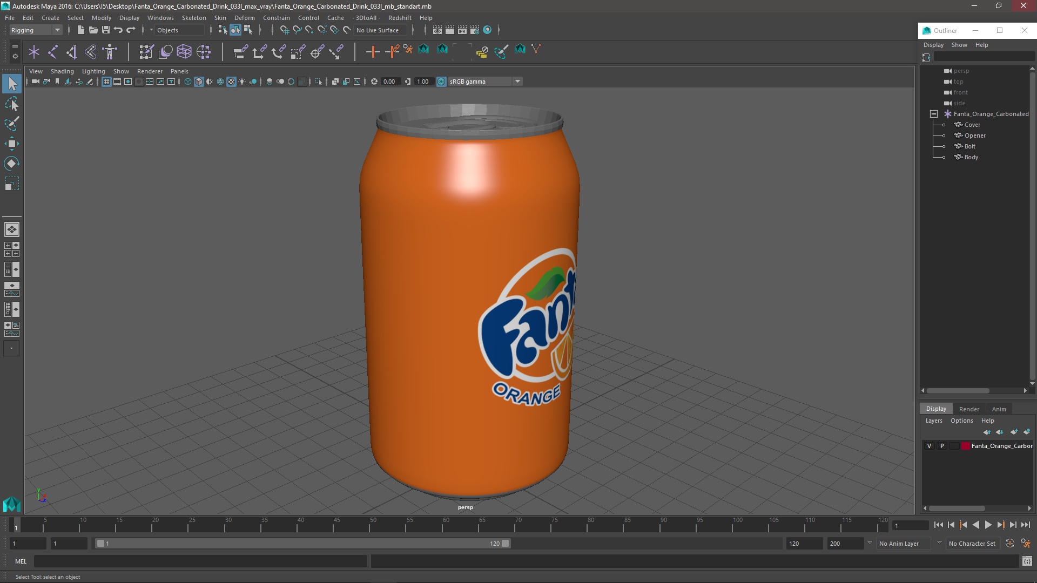The width and height of the screenshot is (1037, 583).
Task: Toggle the empty layer display type box
Action: (954, 446)
